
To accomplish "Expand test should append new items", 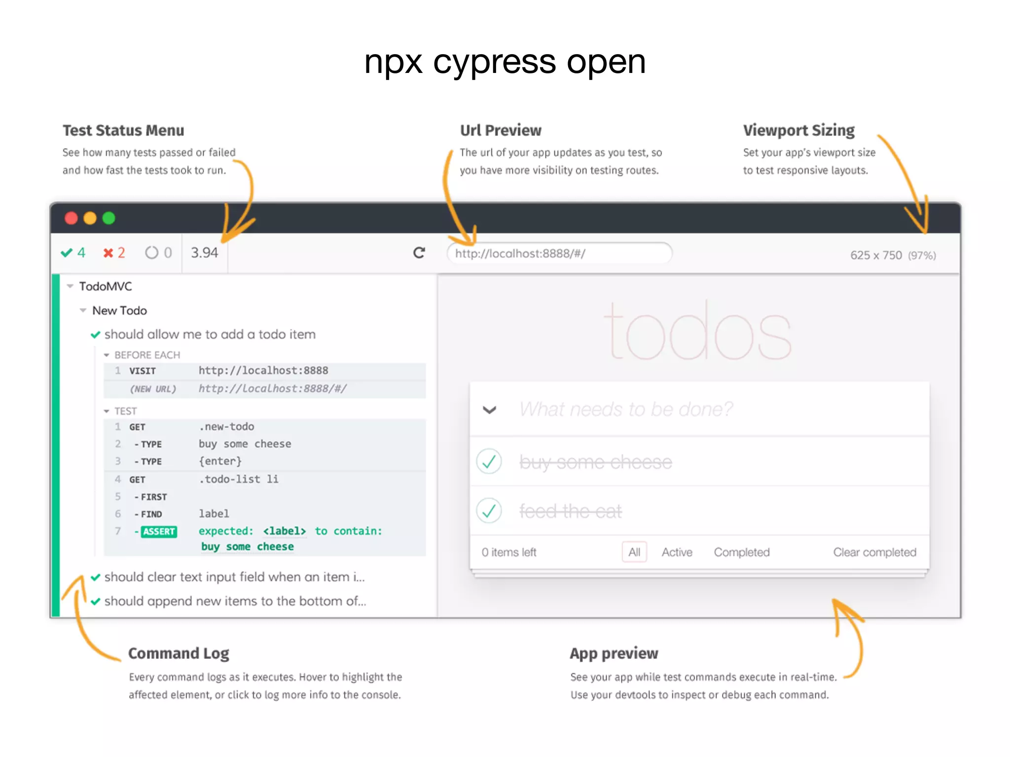I will pyautogui.click(x=228, y=601).
